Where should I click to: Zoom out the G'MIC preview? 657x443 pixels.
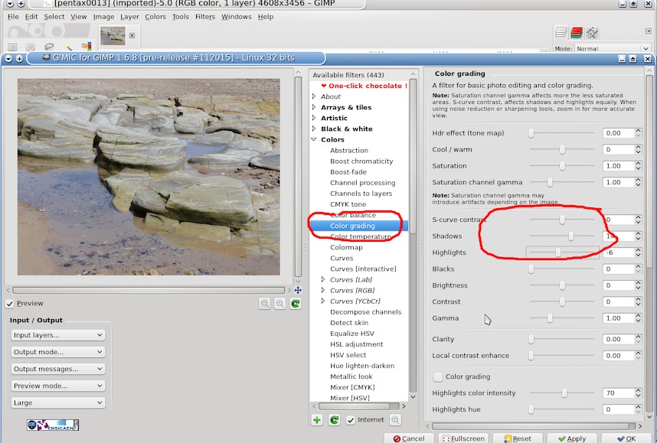(265, 304)
